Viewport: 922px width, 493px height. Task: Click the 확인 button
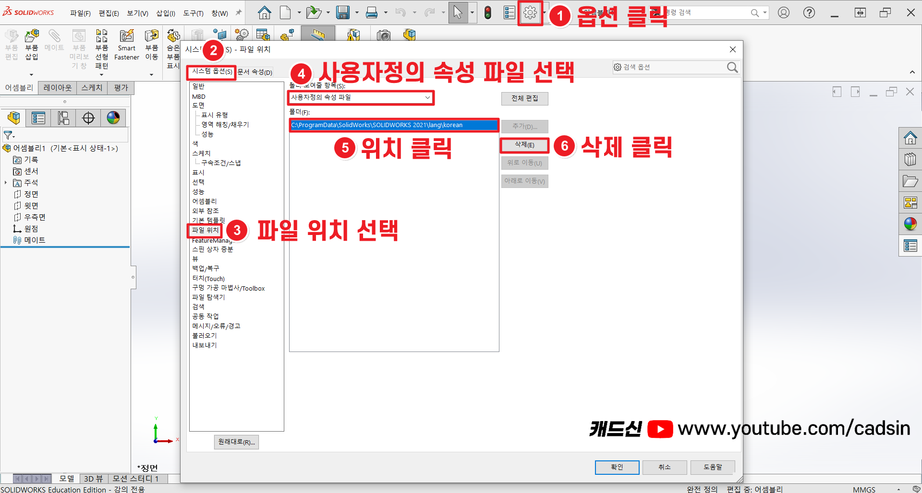617,467
